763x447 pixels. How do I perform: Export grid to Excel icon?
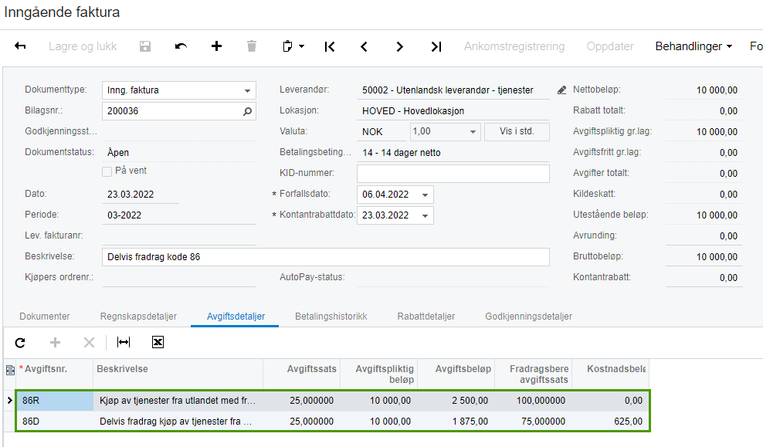(158, 342)
